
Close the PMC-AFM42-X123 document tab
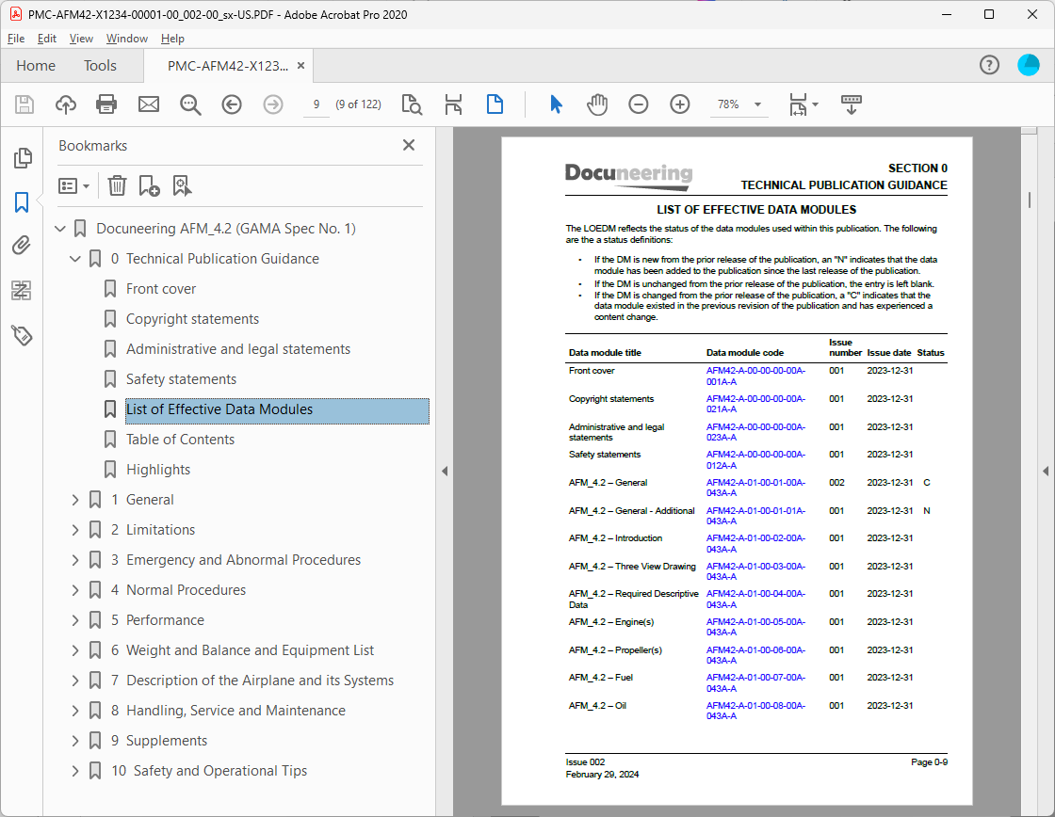click(x=300, y=65)
